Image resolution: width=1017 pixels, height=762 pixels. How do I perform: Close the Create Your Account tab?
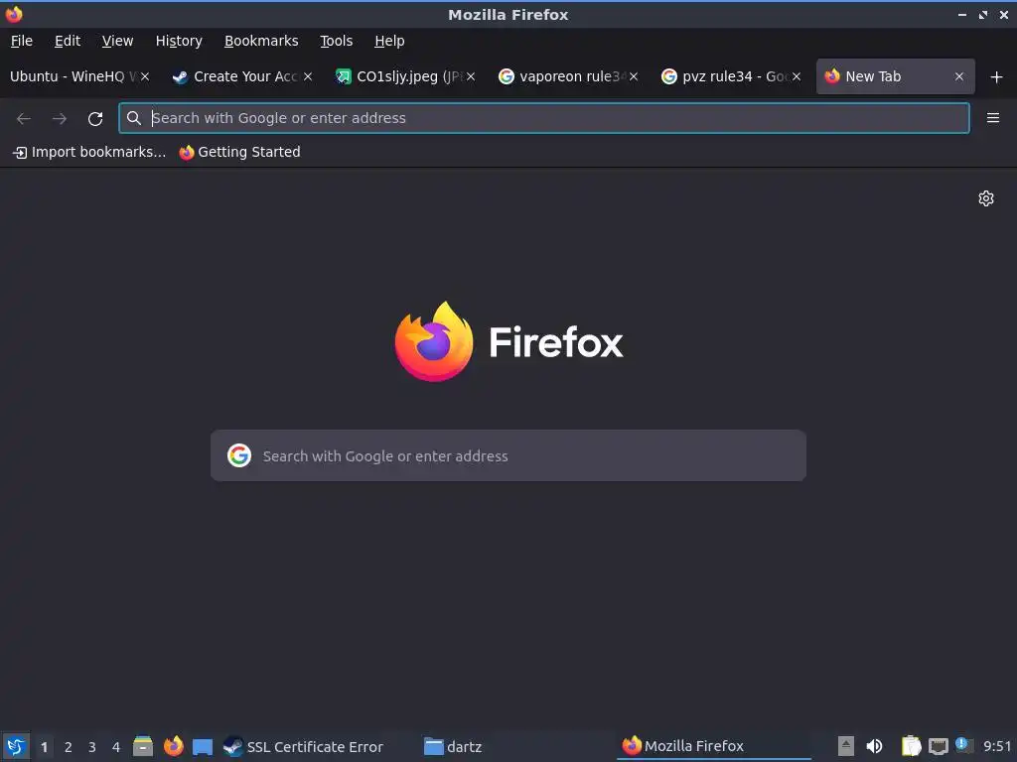[x=308, y=76]
